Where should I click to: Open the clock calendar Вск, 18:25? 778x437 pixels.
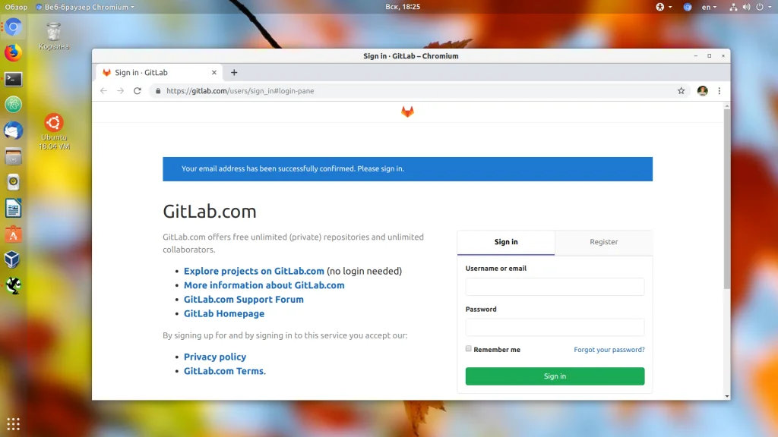403,7
